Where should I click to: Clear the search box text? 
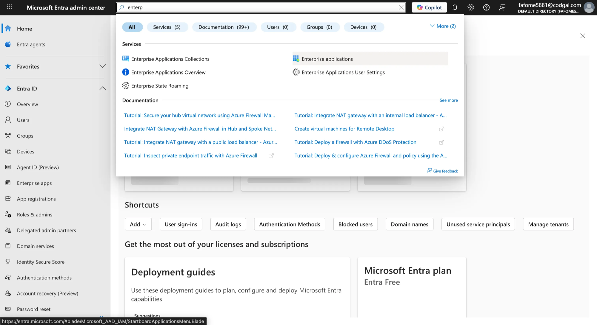click(x=401, y=7)
